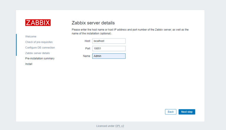Click the Port field label

click(x=88, y=49)
